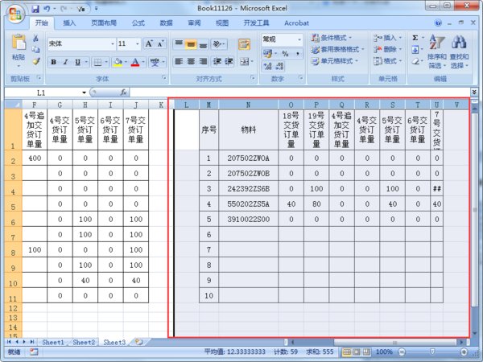The height and width of the screenshot is (362, 483).
Task: Open Excel Help question mark
Action: [438, 23]
